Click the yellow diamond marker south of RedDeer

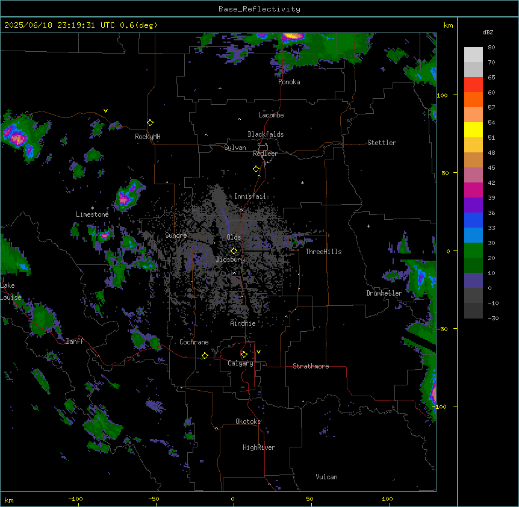point(256,169)
